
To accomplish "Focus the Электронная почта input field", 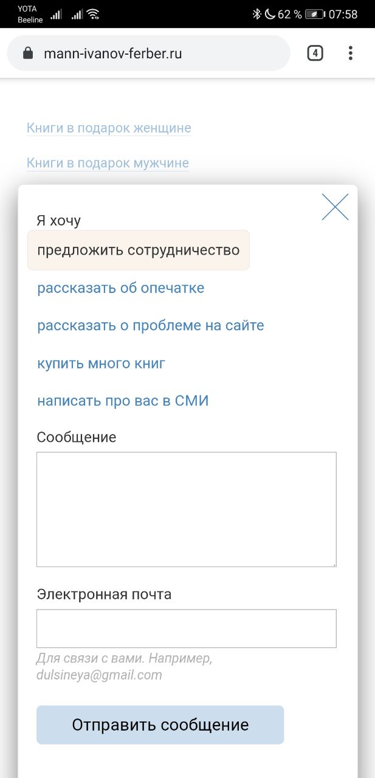I will [x=187, y=628].
